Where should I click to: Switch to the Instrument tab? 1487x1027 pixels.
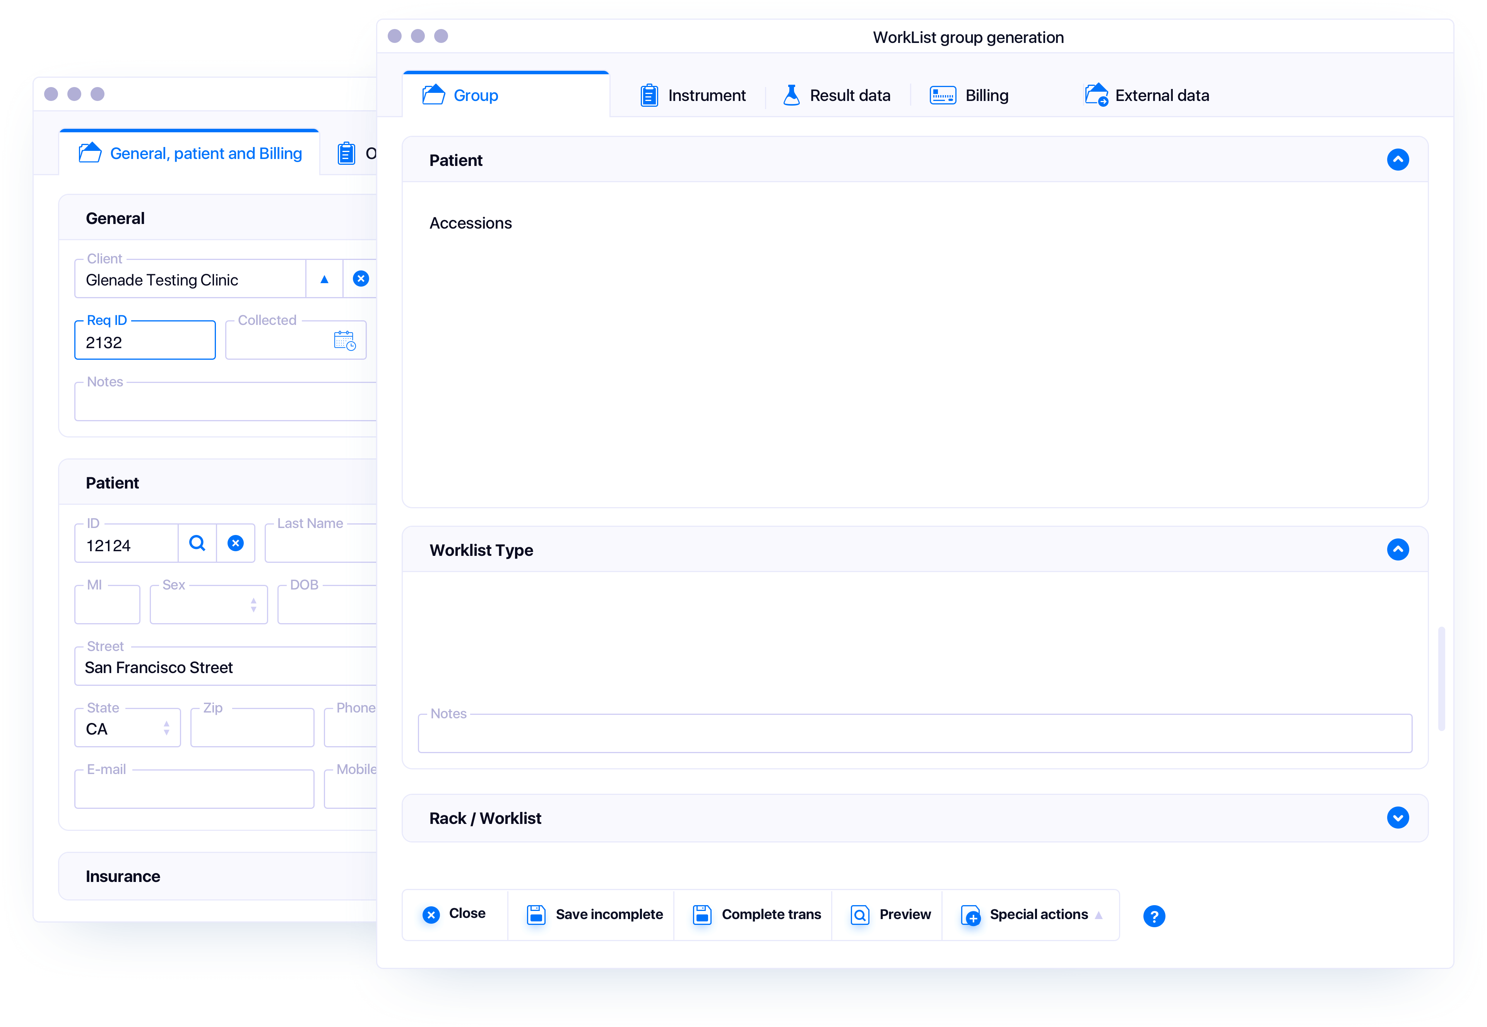pyautogui.click(x=692, y=95)
